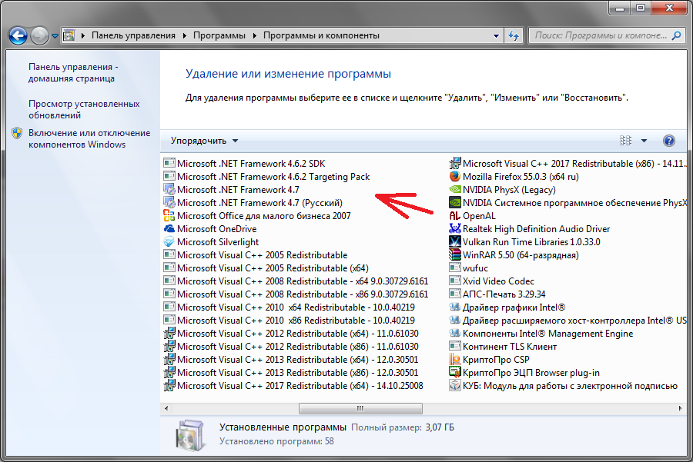Click the 'Программы' breadcrumb segment

pos(219,35)
